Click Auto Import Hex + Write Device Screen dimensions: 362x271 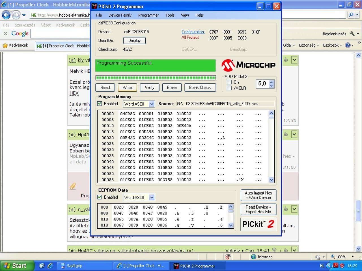click(x=258, y=195)
